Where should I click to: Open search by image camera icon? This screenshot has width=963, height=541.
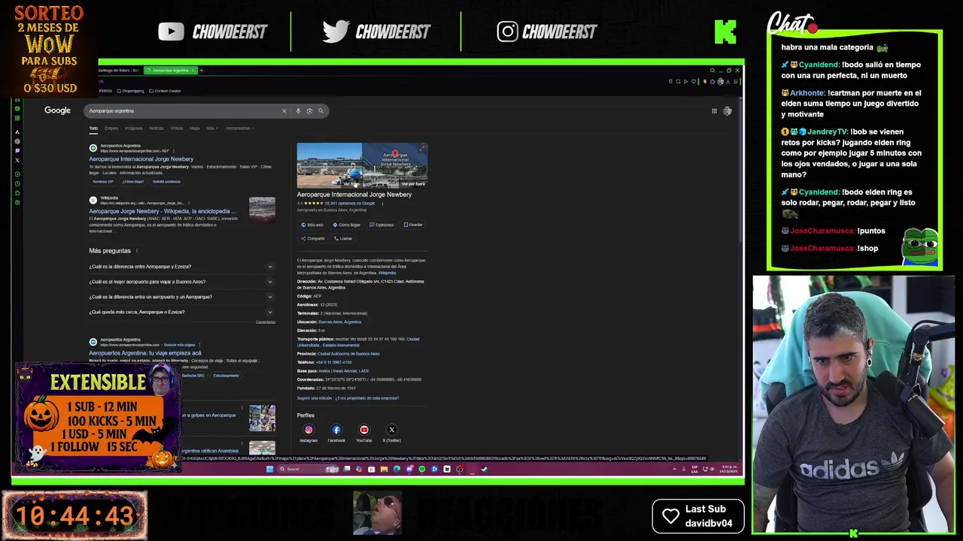tap(309, 111)
